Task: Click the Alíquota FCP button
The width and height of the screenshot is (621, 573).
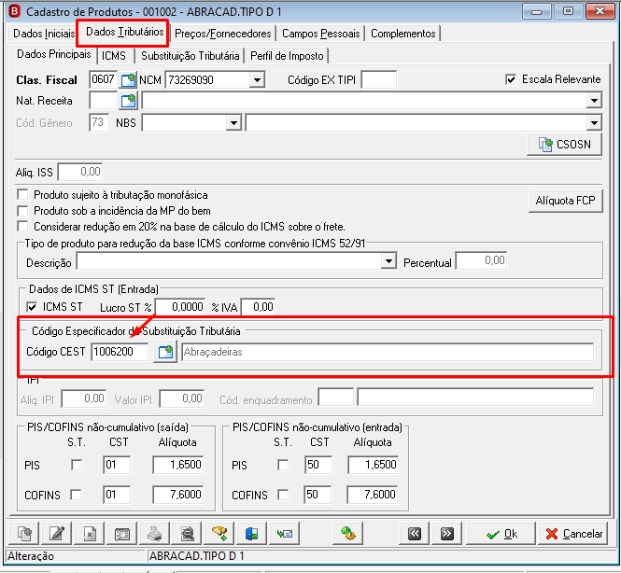Action: [566, 201]
